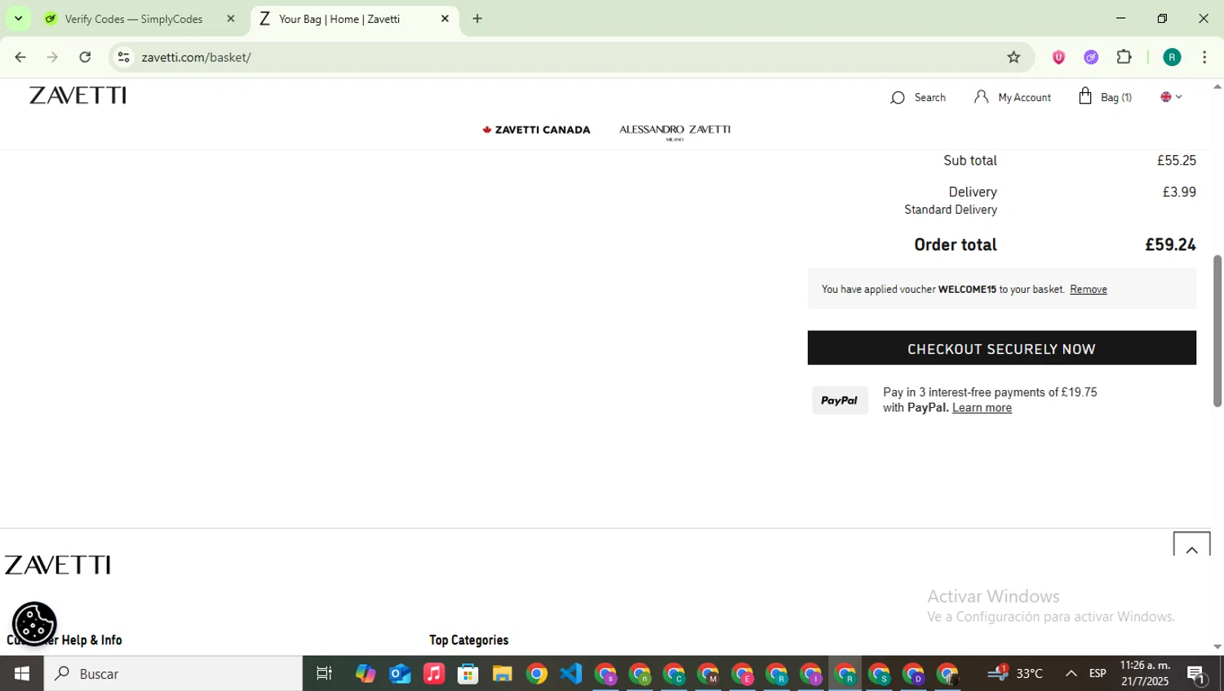Switch to Alessandro Zavetti brand
This screenshot has width=1224, height=691.
[x=675, y=132]
